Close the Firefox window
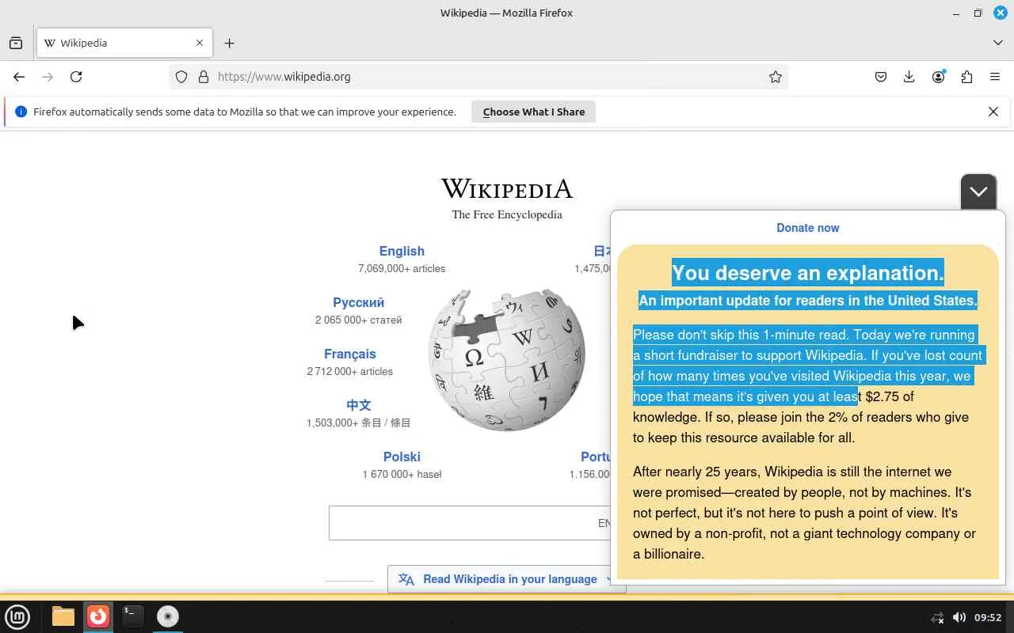Viewport: 1014px width, 633px height. pos(1000,13)
